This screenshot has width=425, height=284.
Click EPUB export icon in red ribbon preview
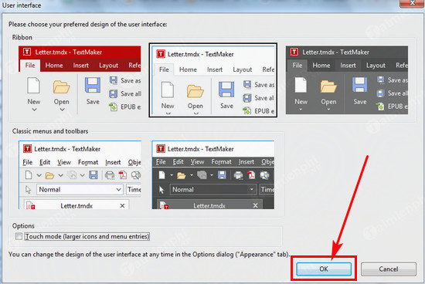tap(113, 107)
